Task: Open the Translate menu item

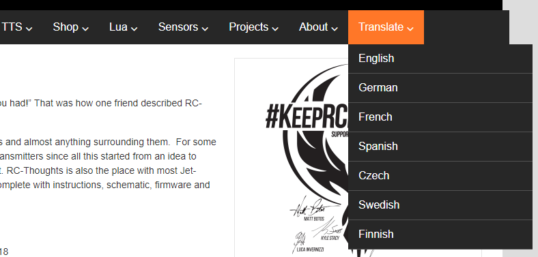Action: coord(386,27)
